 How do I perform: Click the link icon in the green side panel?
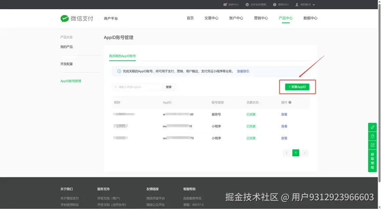coord(373,127)
